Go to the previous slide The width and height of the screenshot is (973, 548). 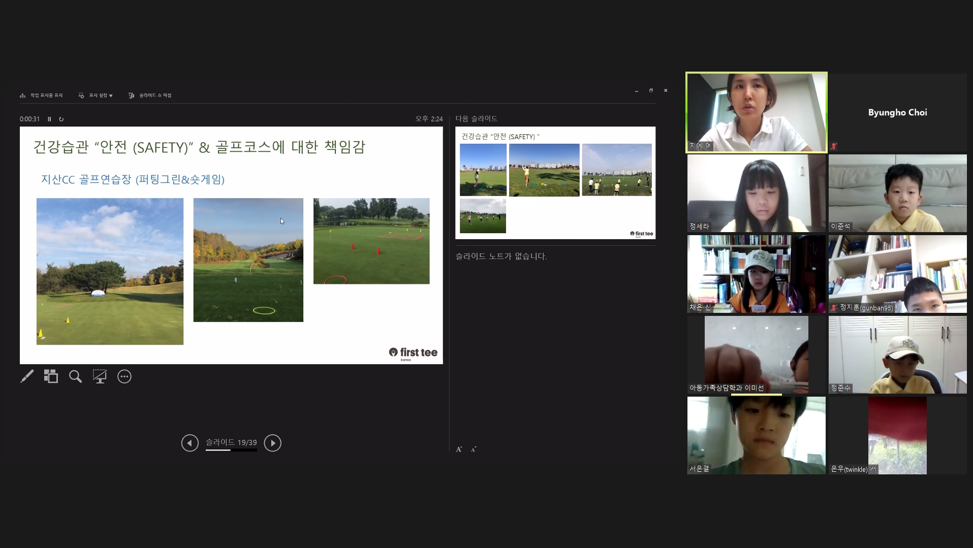point(190,443)
